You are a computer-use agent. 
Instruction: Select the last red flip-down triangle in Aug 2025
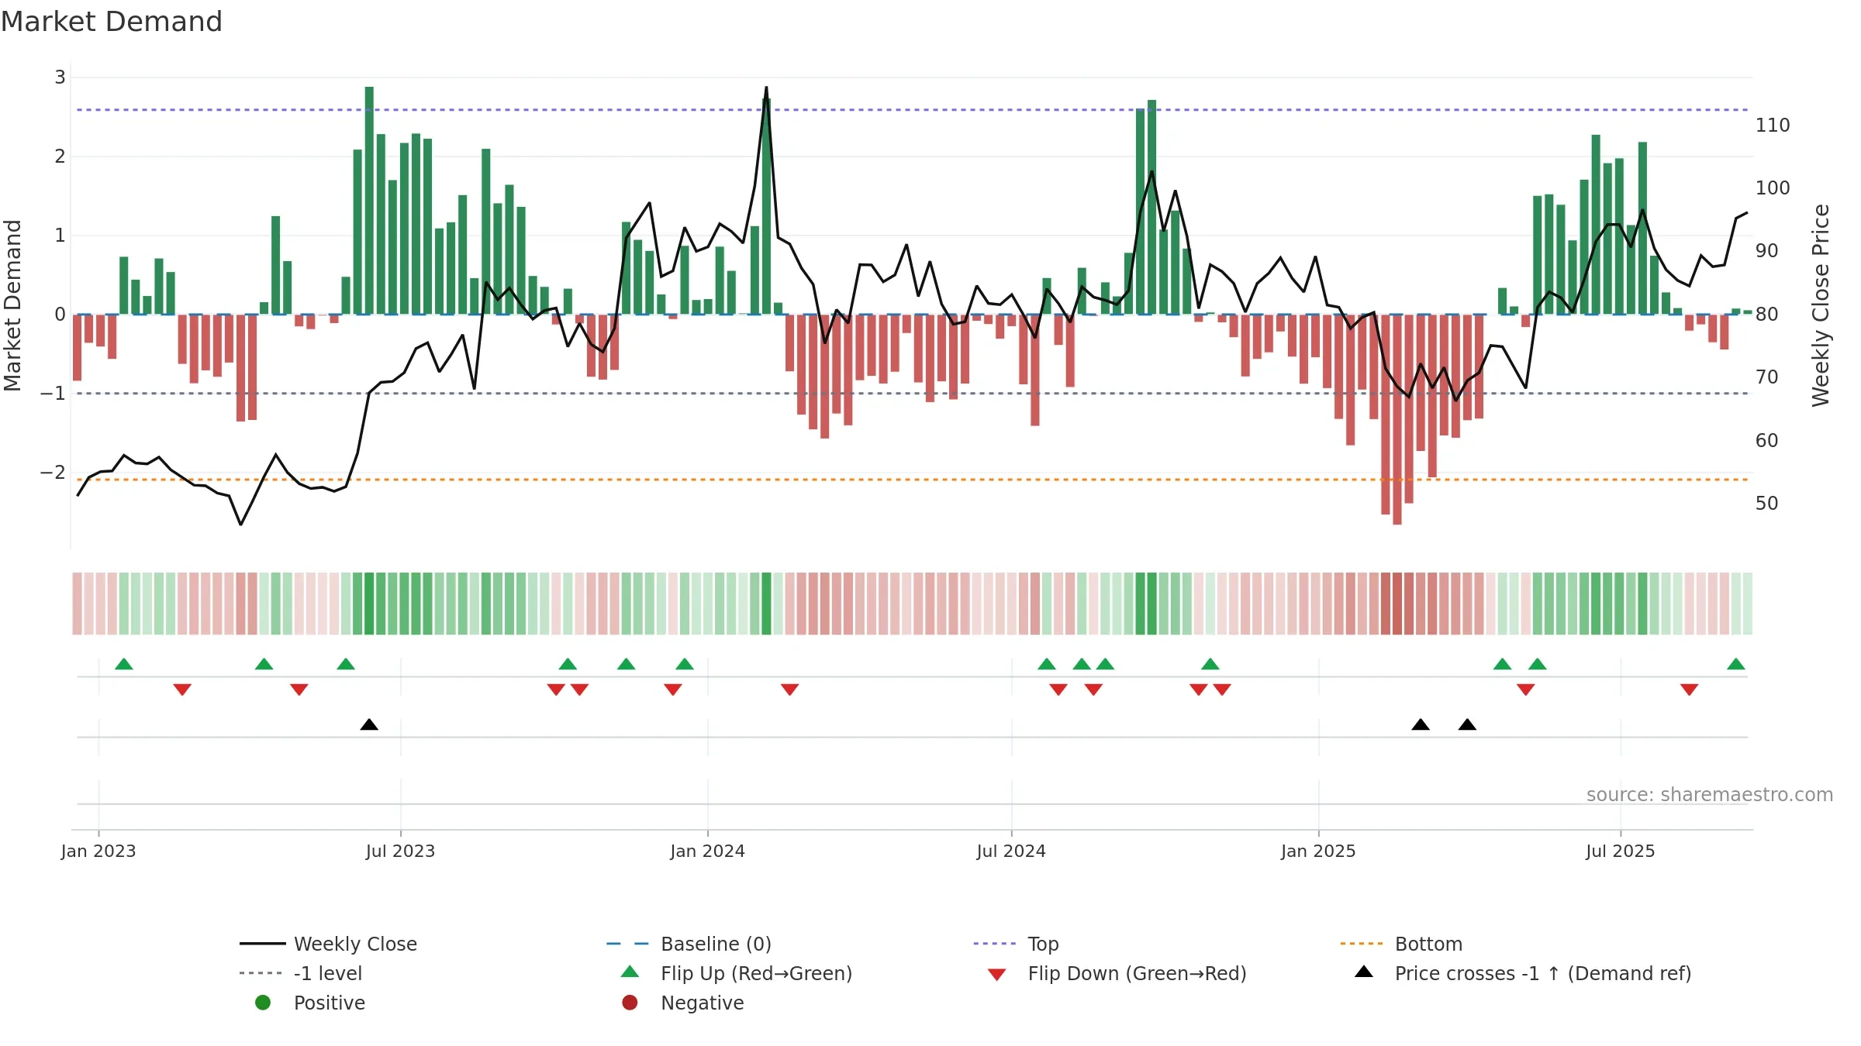click(x=1690, y=690)
